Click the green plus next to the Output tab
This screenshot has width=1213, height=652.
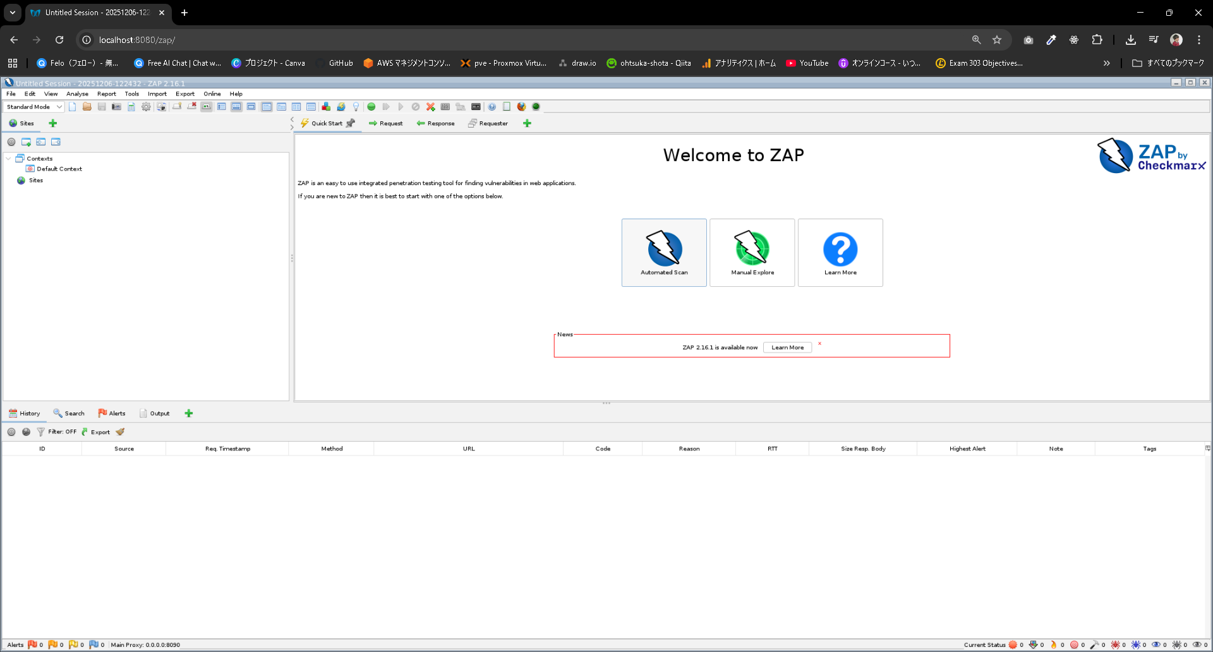(188, 413)
